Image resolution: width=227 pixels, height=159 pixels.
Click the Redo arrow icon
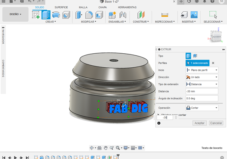tap(39, 1)
